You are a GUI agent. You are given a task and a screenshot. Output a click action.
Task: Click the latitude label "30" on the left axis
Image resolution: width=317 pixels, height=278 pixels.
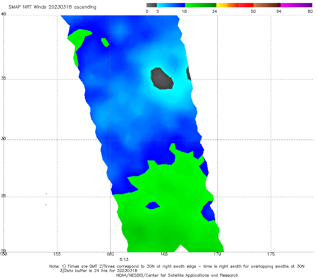[x=3, y=139]
